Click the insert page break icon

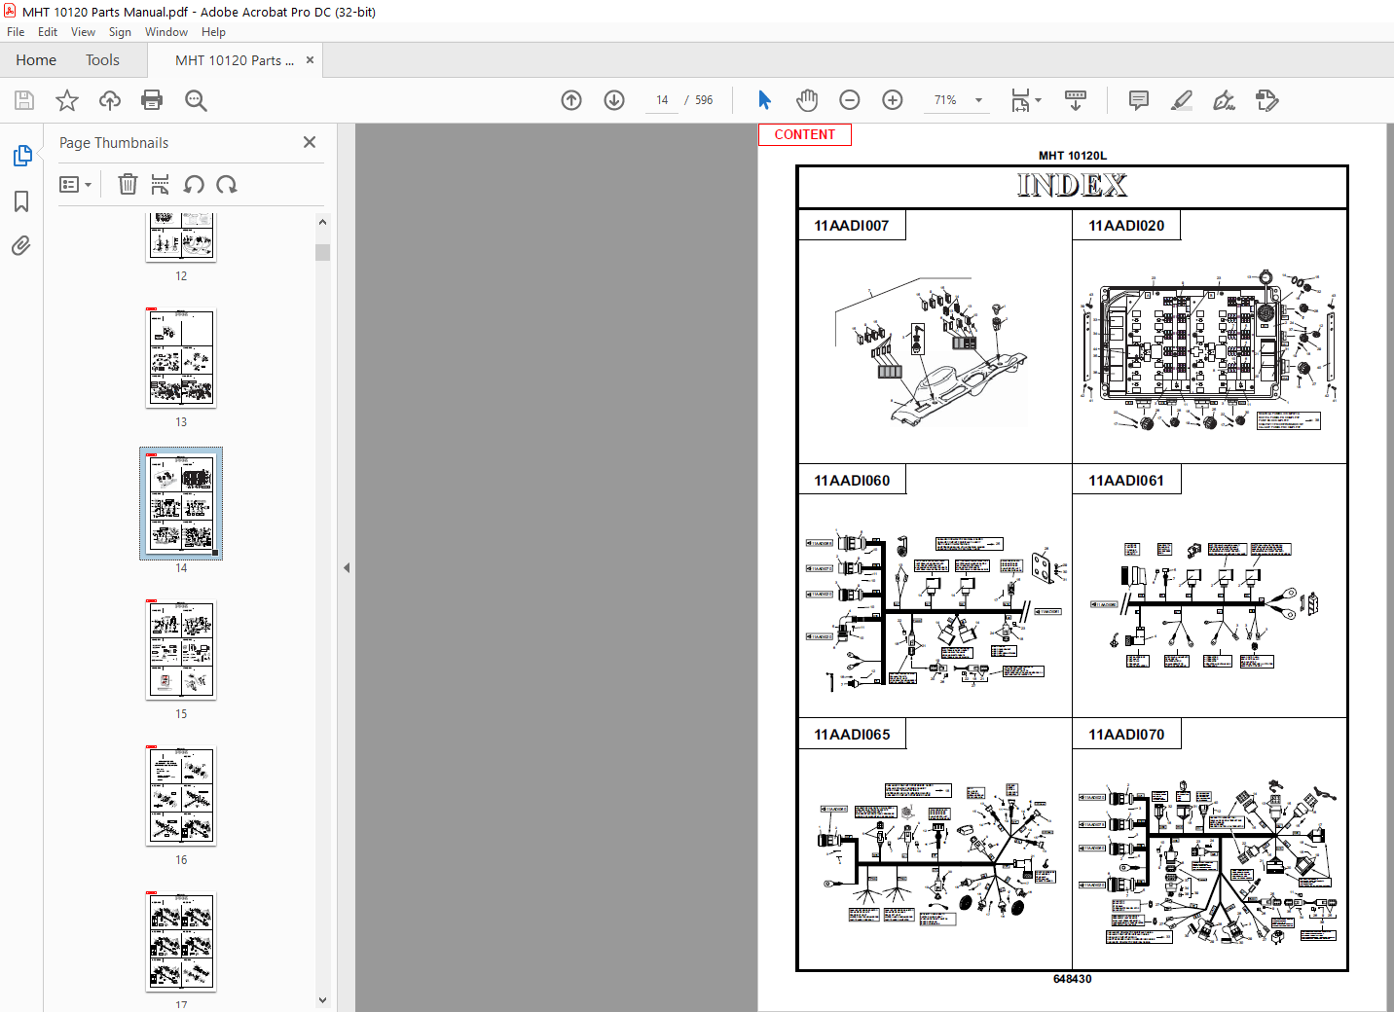tap(161, 184)
